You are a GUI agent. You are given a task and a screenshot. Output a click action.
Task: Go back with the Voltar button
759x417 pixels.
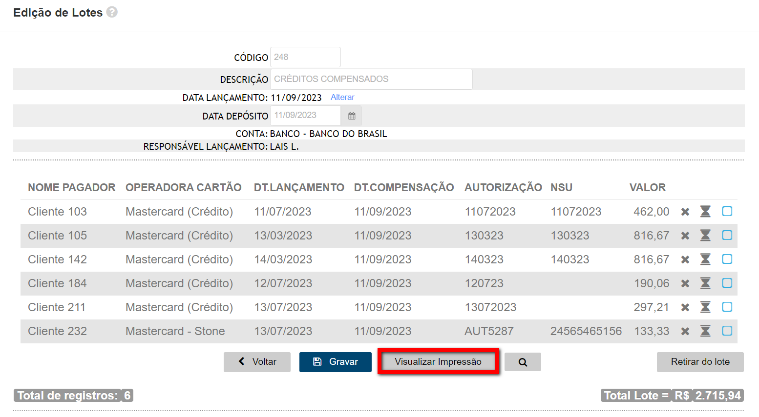257,362
